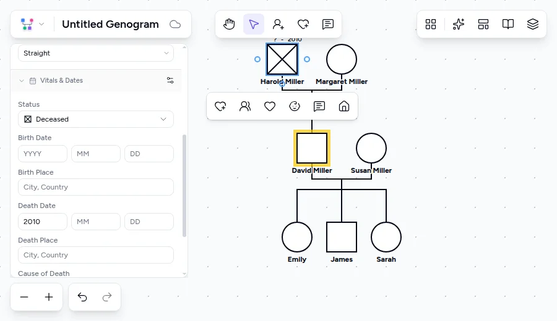Click the Untitled Genogram title
557x321 pixels.
coord(111,24)
